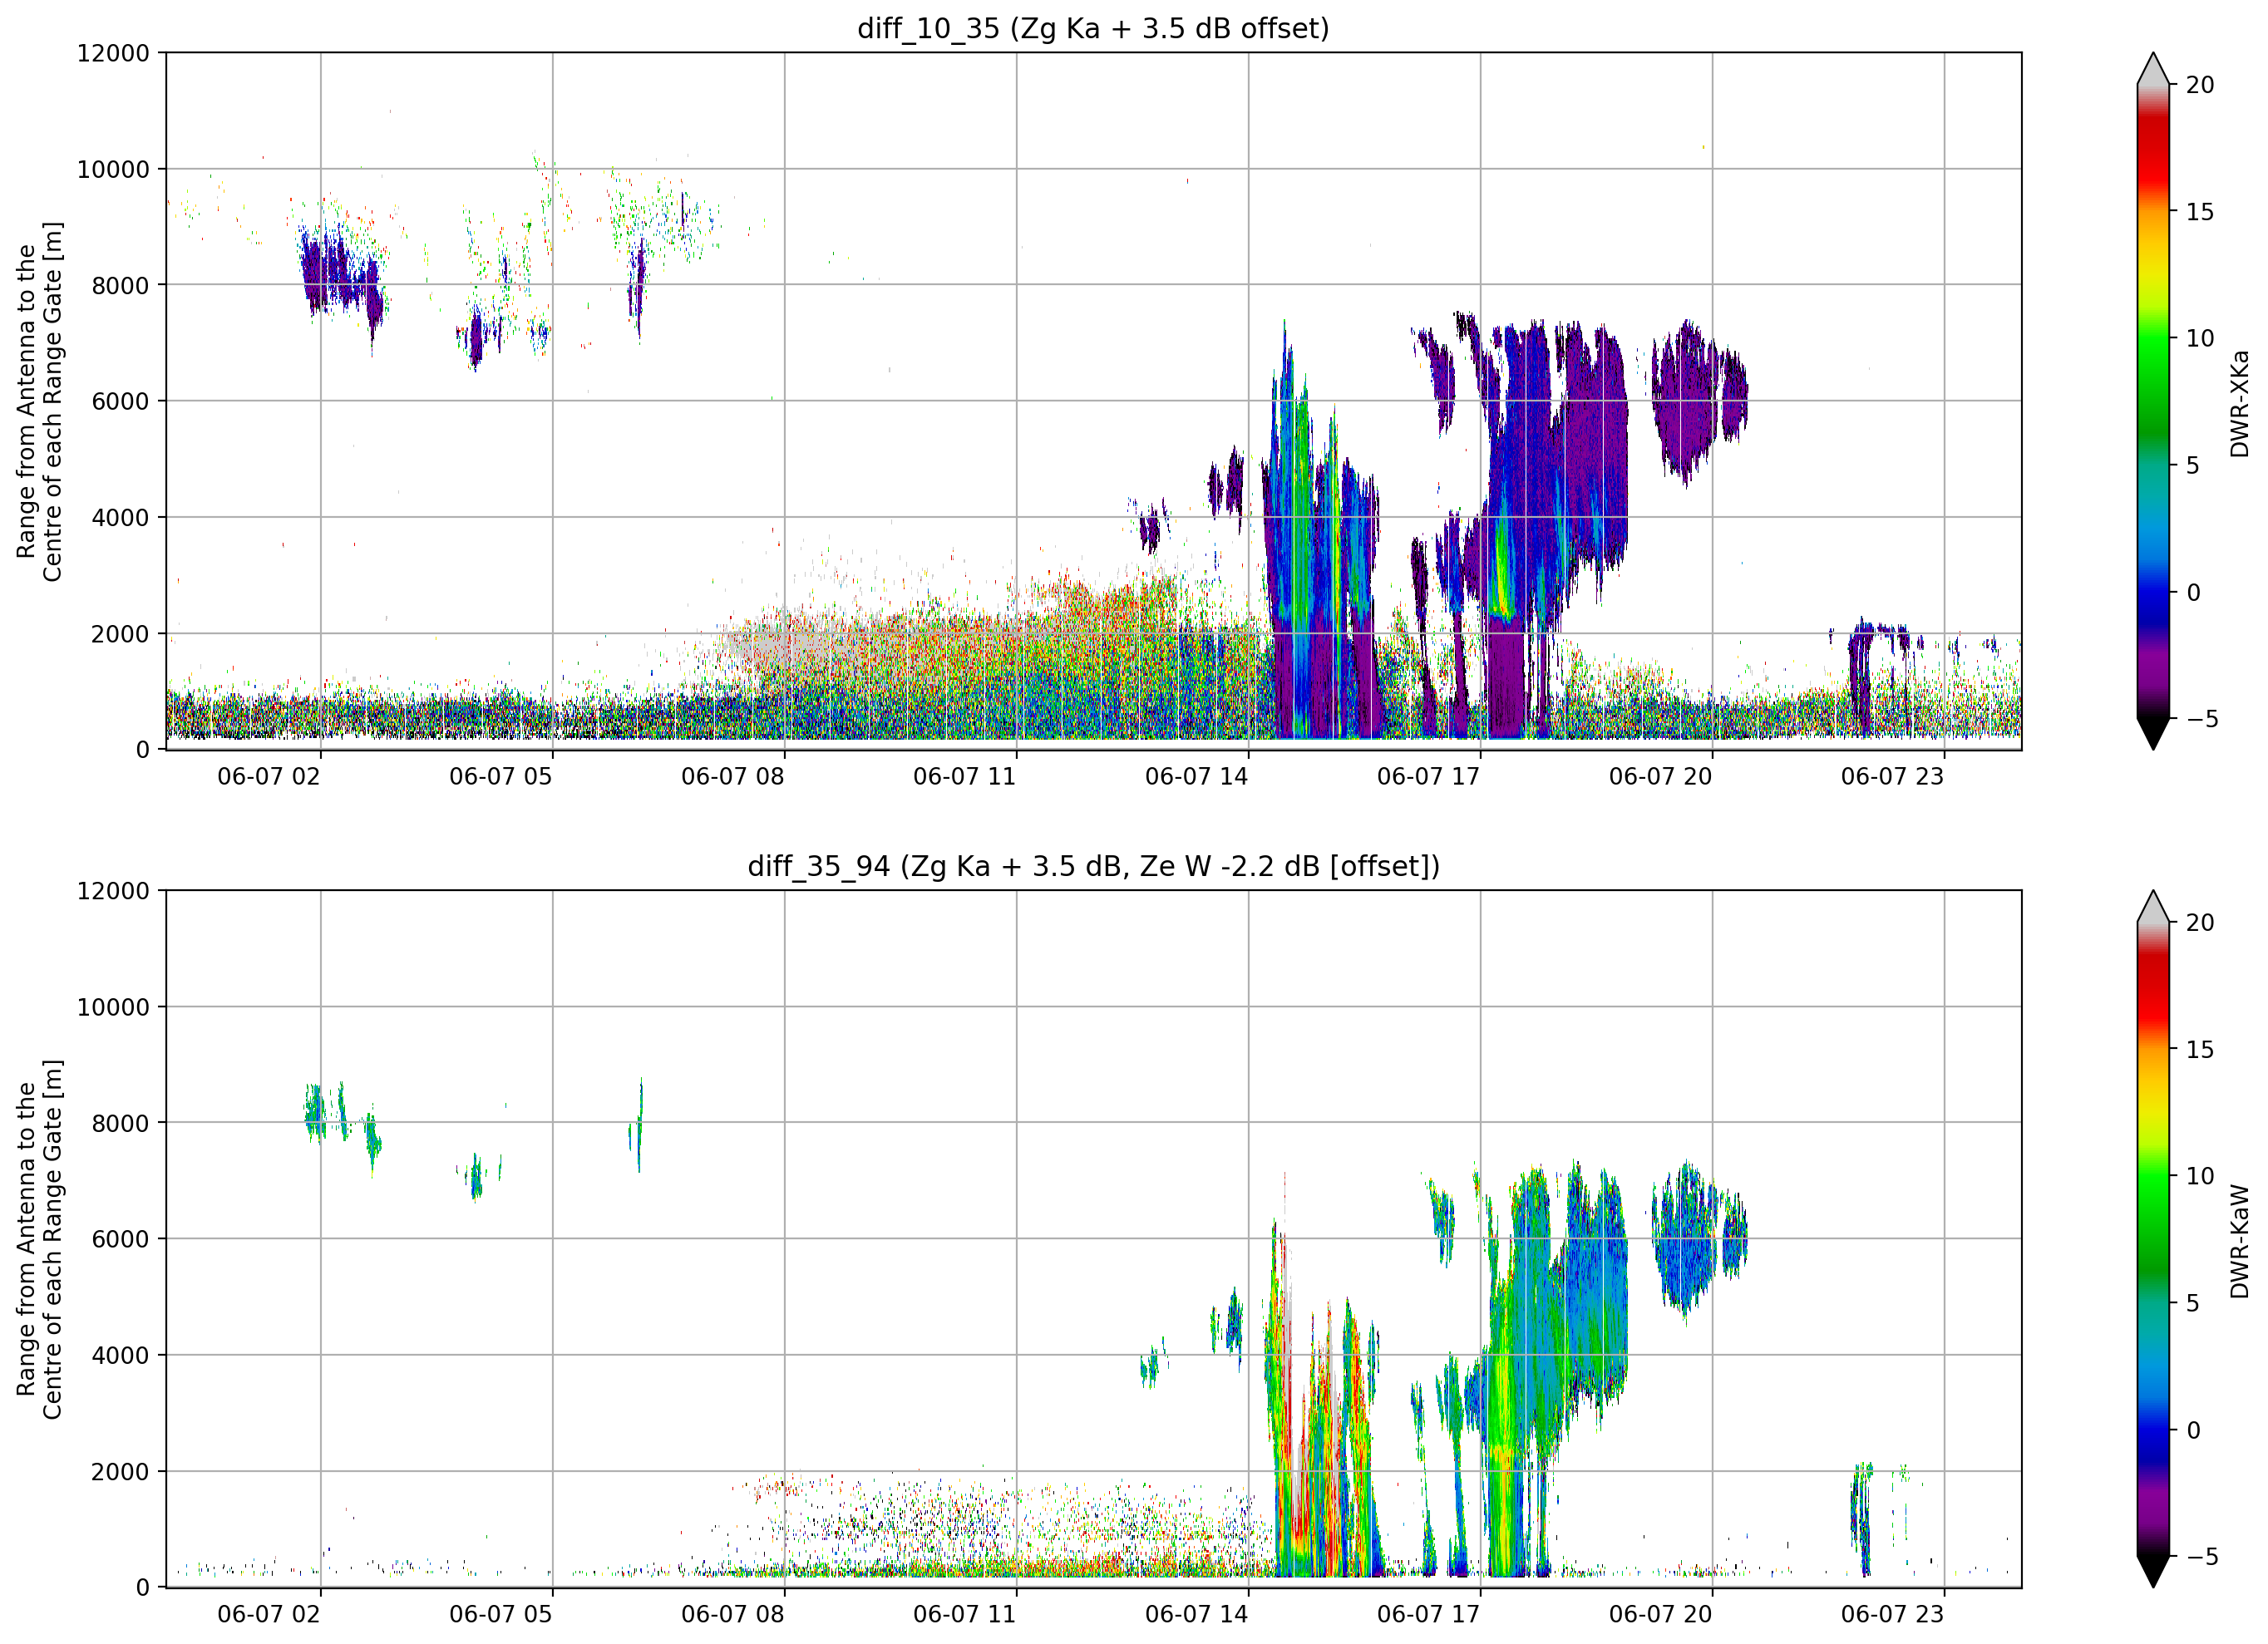This screenshot has width=2268, height=1644.
Task: Select the '10000' y-tick on the top plot
Action: click(x=113, y=169)
